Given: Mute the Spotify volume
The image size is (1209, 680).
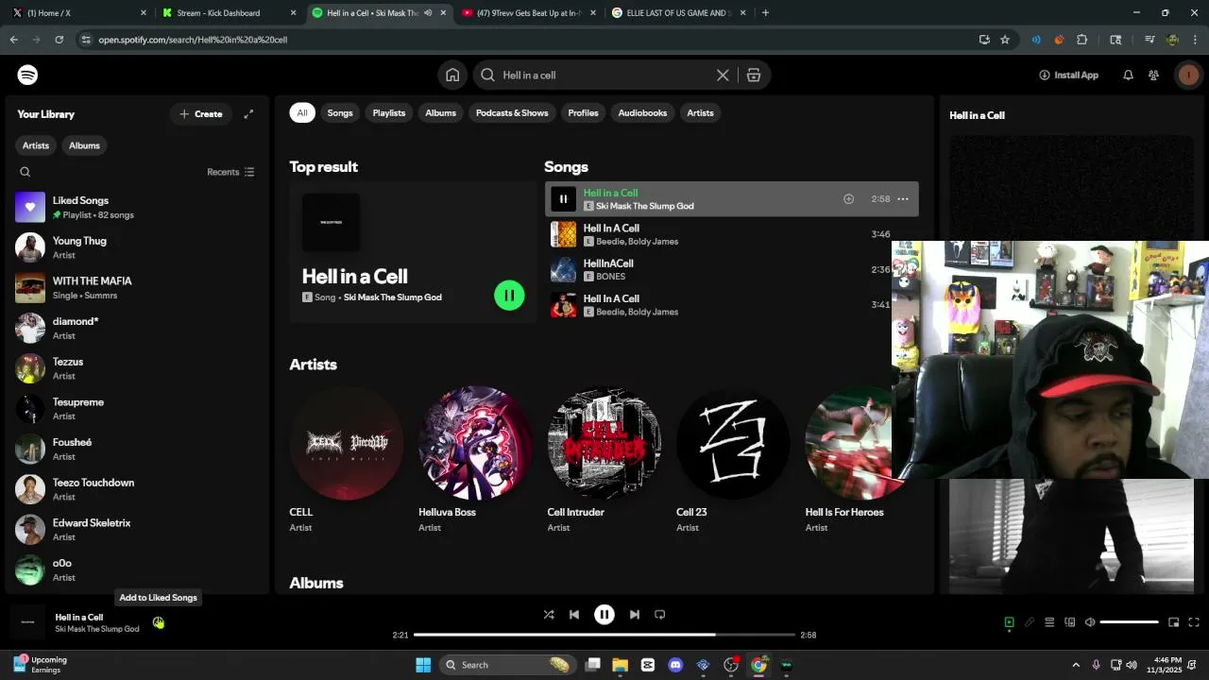Looking at the screenshot, I should (x=1090, y=622).
